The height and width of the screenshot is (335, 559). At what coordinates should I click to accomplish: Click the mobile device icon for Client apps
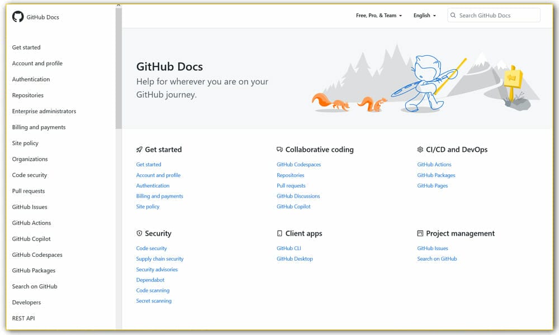point(279,233)
